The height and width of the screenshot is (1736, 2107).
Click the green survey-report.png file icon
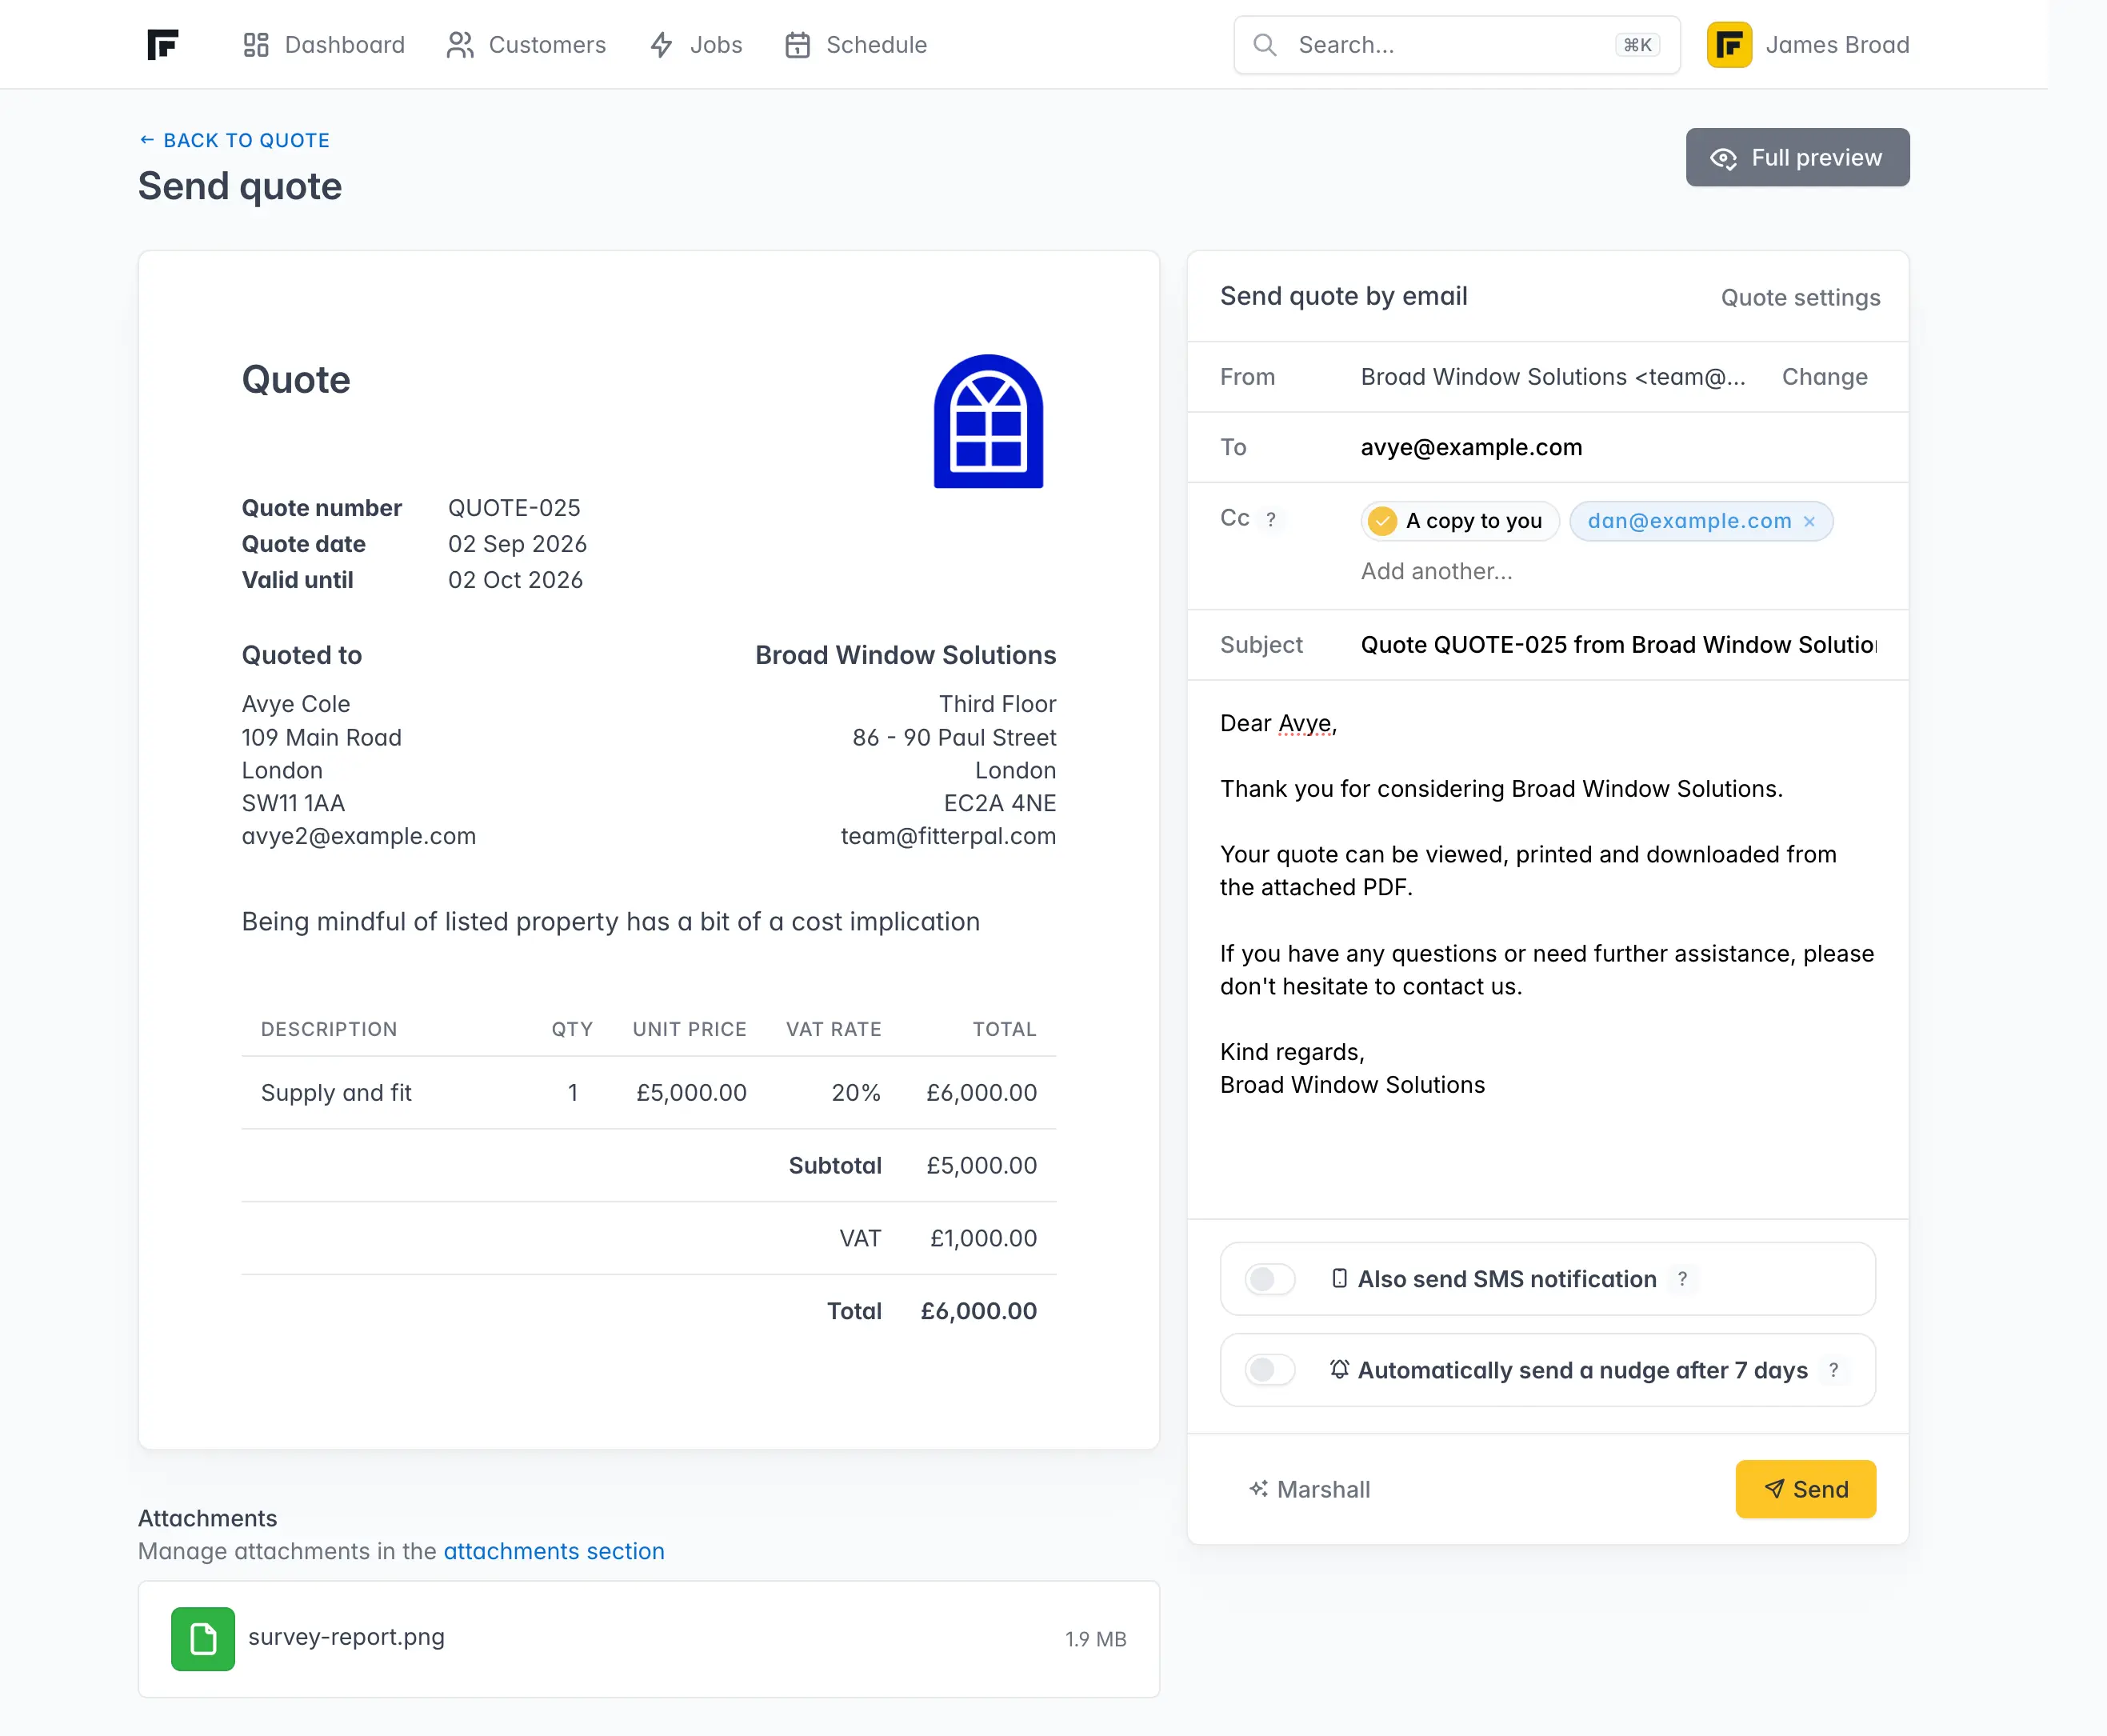pyautogui.click(x=203, y=1638)
